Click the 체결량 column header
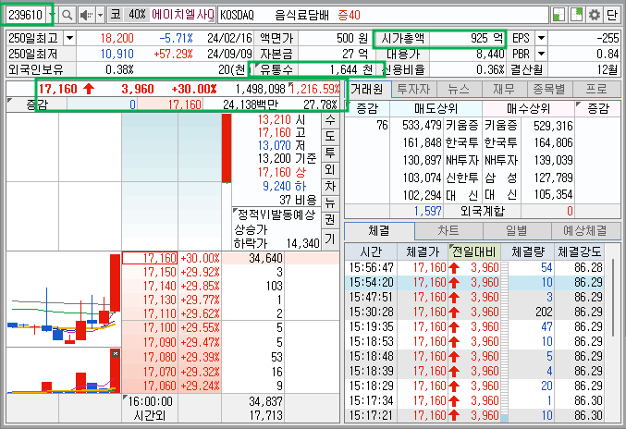The height and width of the screenshot is (429, 626). click(x=528, y=251)
